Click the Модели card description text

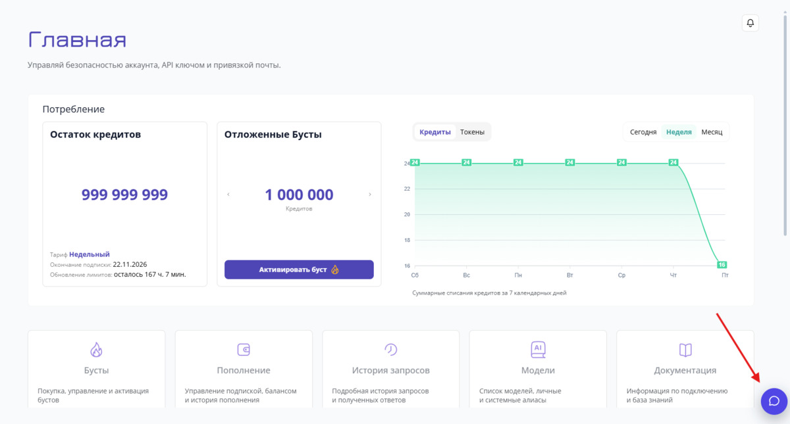(x=520, y=395)
